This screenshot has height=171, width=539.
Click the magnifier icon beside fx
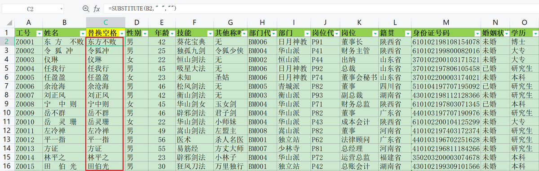(86, 9)
